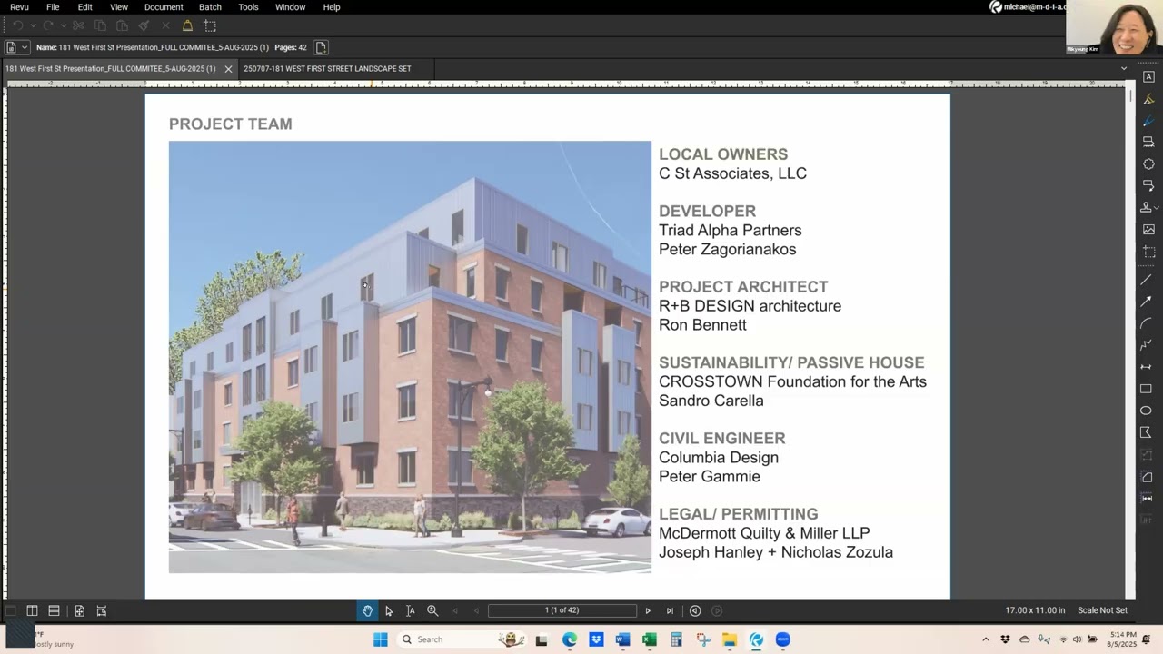Open Microsoft Edge from taskbar
1163x654 pixels.
569,639
